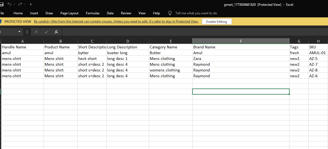The width and height of the screenshot is (328, 149).
Task: Click the Redo arrow icon
Action: 20,4
